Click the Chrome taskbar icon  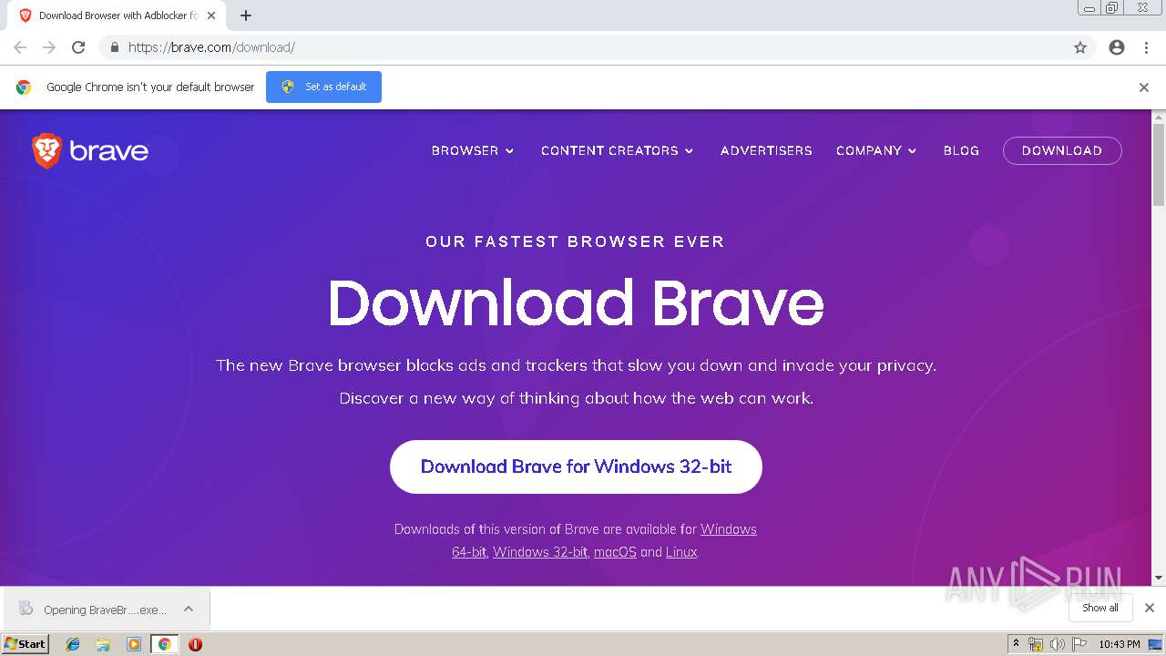[165, 644]
